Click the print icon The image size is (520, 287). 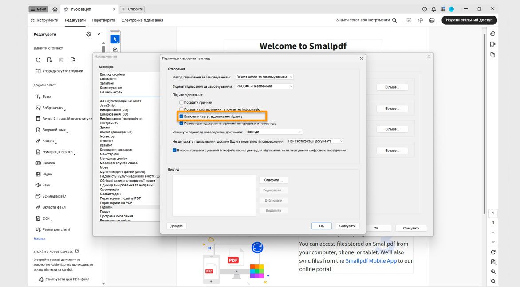pyautogui.click(x=432, y=20)
